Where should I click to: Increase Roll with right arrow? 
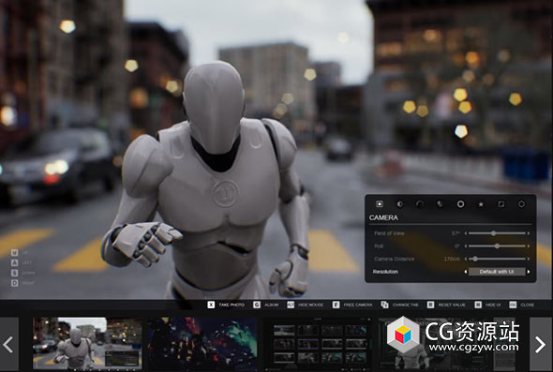[529, 246]
